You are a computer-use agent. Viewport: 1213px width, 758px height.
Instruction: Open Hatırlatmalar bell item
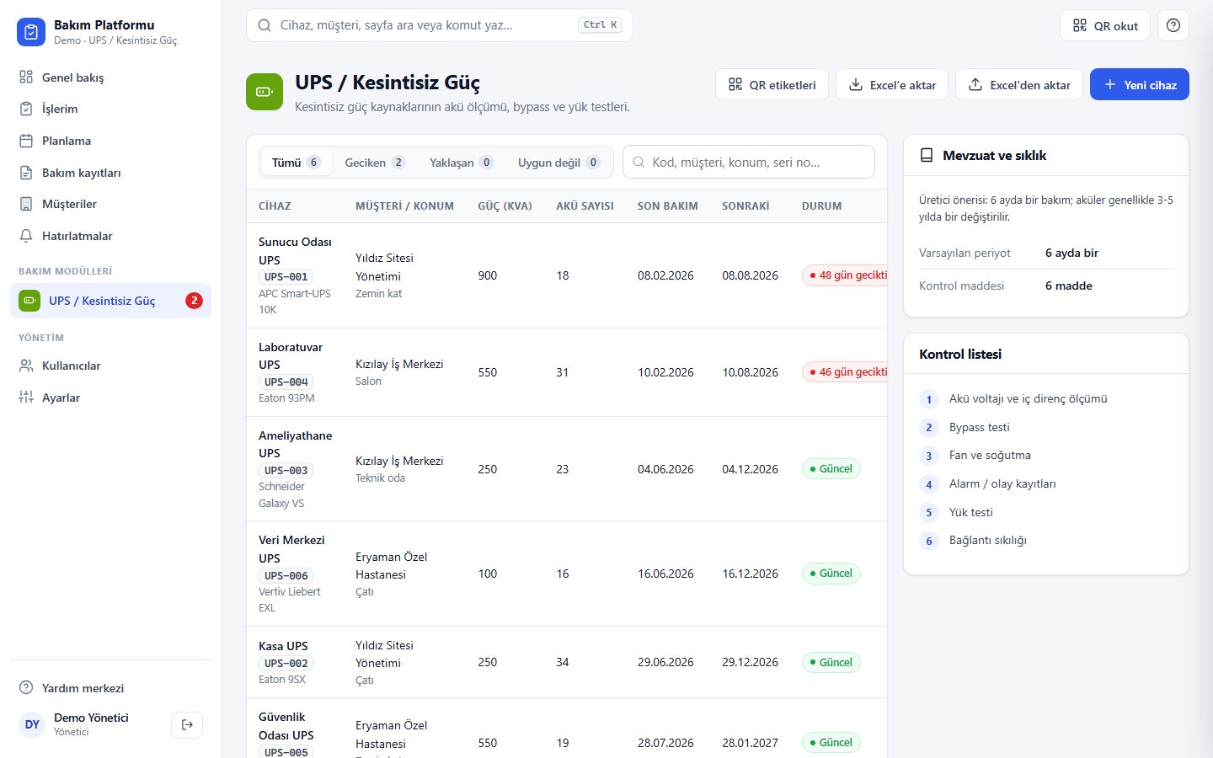(110, 236)
